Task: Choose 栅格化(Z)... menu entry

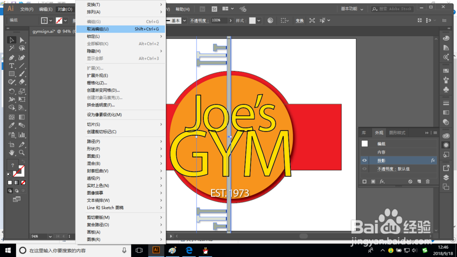Action: (x=121, y=83)
